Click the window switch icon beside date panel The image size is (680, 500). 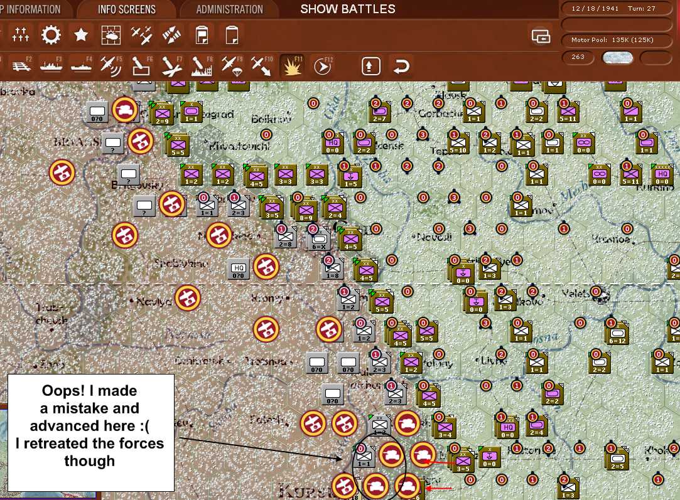pyautogui.click(x=541, y=36)
